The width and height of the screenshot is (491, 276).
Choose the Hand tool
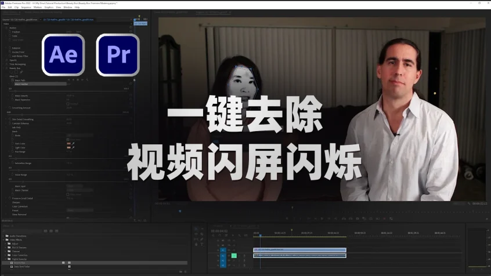(x=196, y=244)
